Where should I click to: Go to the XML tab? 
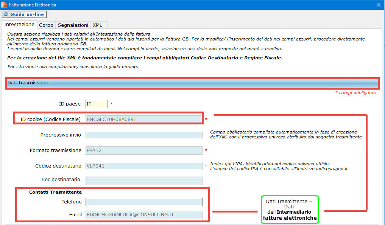click(97, 25)
